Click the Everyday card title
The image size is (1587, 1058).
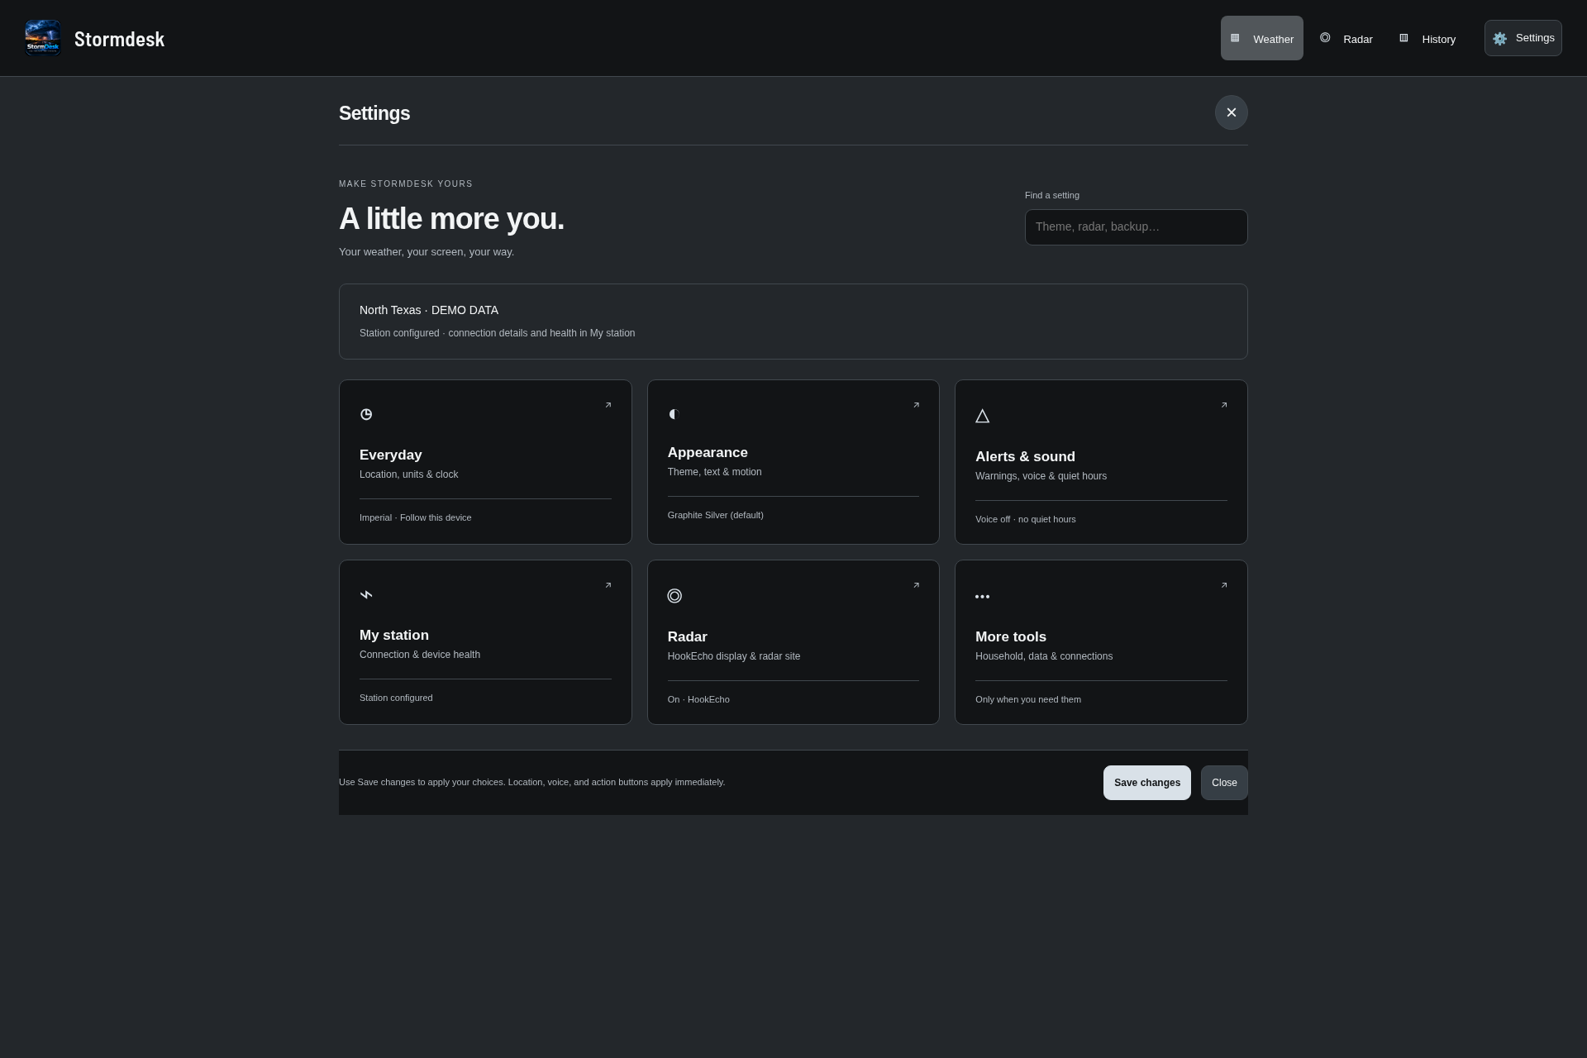click(391, 455)
